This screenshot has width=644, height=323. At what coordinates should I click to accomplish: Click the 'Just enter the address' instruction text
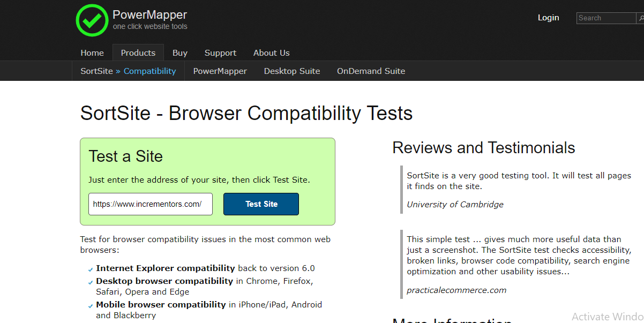[x=199, y=180]
